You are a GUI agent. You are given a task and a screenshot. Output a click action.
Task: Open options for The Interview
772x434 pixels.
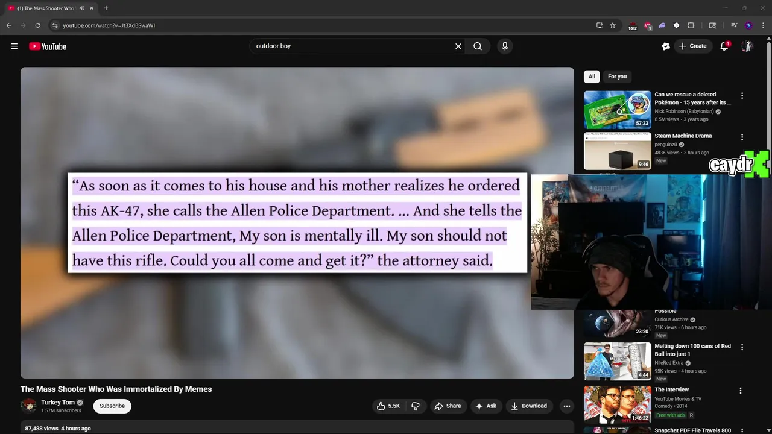point(741,391)
